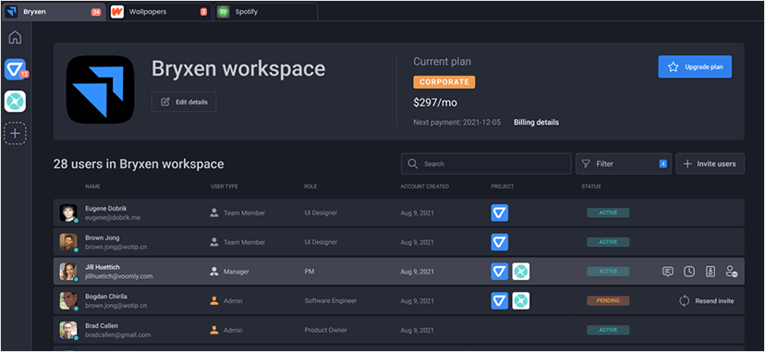
Task: Click the Wallpapers tab app icon
Action: (117, 12)
